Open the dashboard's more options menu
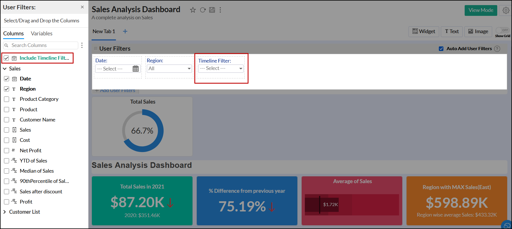The image size is (512, 229). click(x=220, y=10)
